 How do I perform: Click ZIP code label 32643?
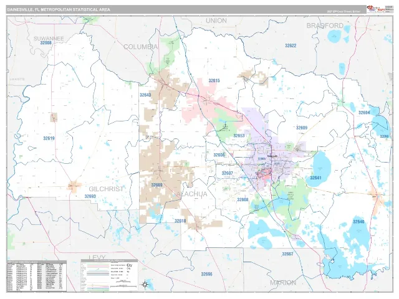[x=145, y=95]
